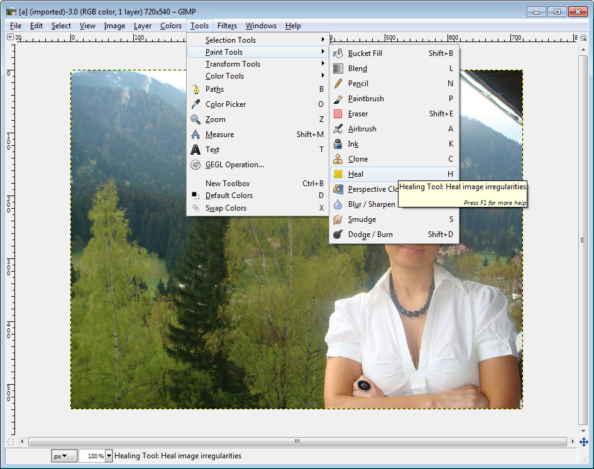Screen dimensions: 594x469
Task: Choose the Clone stamp tool icon
Action: click(x=338, y=159)
